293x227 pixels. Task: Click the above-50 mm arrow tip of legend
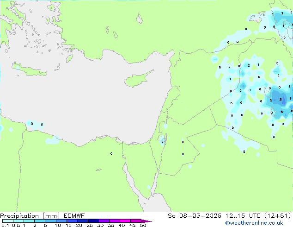click(x=146, y=221)
